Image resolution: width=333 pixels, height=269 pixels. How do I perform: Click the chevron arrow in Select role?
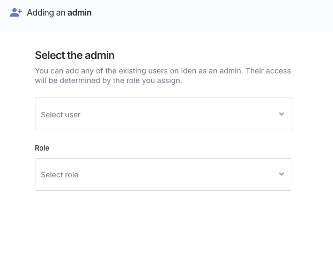click(x=282, y=174)
